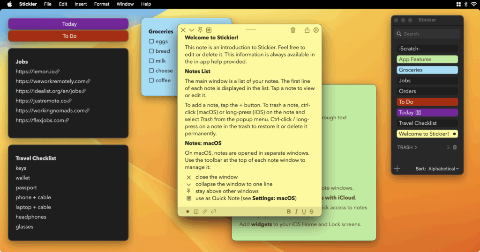Click the Bold formatting icon

click(x=289, y=211)
